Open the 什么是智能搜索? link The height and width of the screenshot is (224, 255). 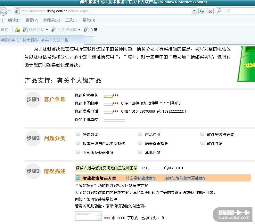(141, 178)
